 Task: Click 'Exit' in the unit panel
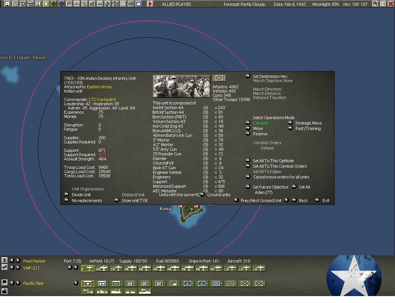[x=326, y=200]
